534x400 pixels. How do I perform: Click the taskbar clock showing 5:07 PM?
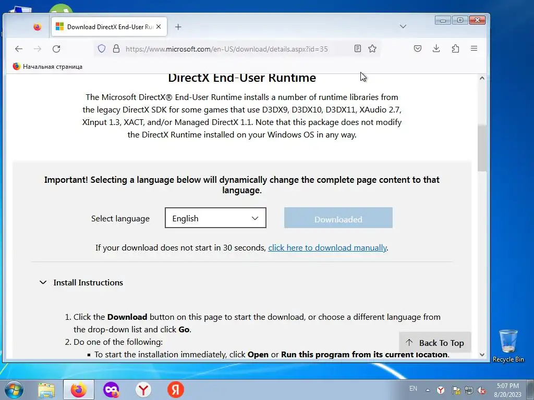(508, 390)
